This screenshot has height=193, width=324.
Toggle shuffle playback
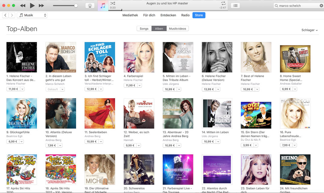(113, 3)
